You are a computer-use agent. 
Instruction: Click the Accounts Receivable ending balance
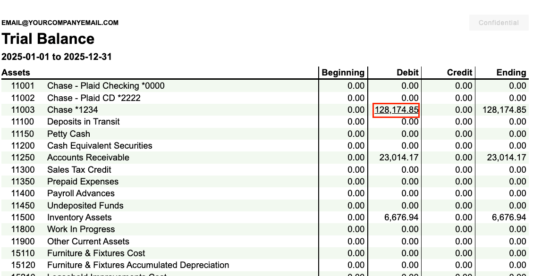click(506, 158)
